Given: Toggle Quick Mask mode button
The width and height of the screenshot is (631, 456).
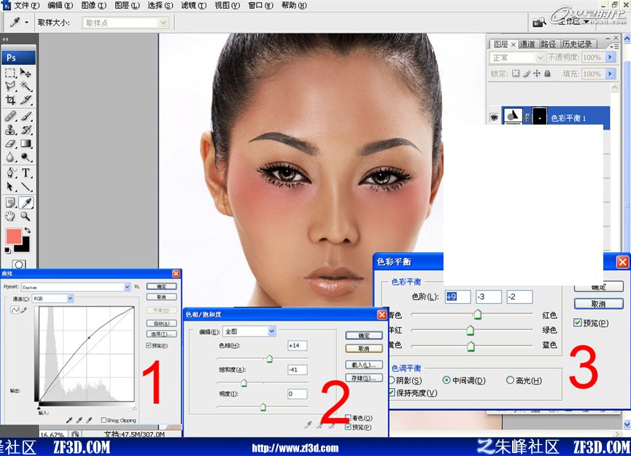Looking at the screenshot, I should [x=18, y=264].
